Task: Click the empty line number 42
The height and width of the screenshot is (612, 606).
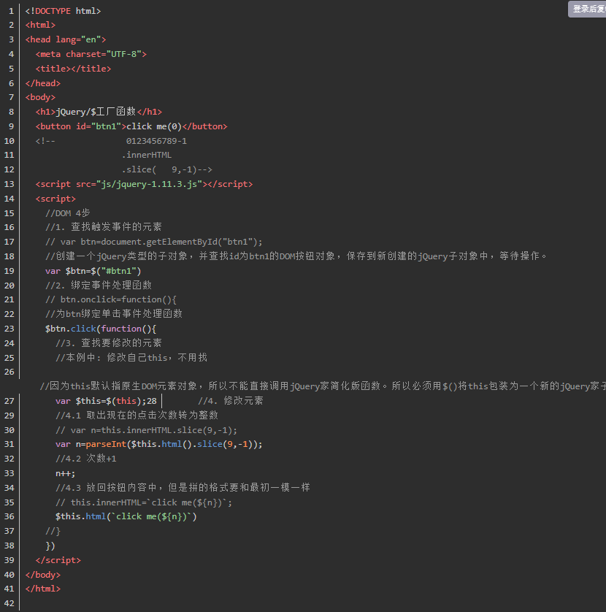Action: pos(9,603)
